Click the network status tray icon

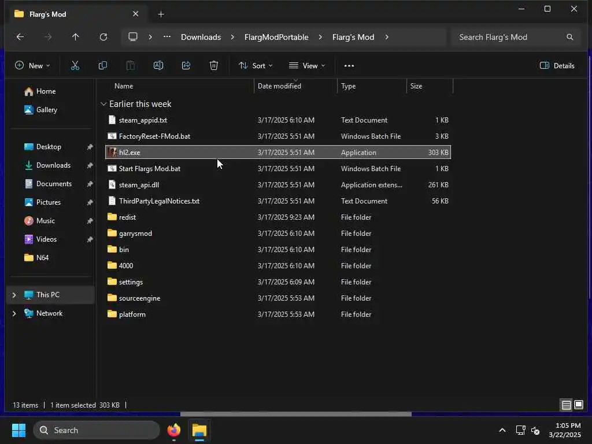(x=521, y=430)
